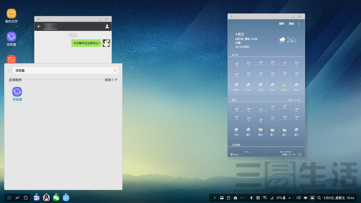The image size is (361, 203).
Task: Switch to WeChat from the taskbar
Action: [56, 198]
